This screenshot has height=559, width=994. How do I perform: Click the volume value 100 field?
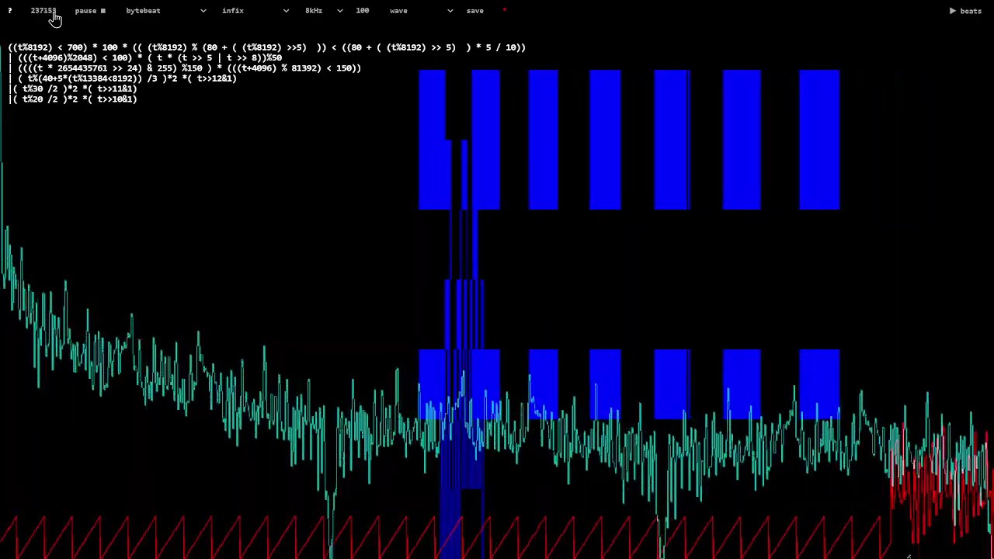pyautogui.click(x=363, y=11)
